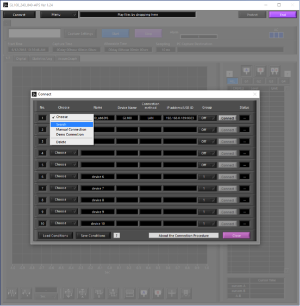Click Connect button for row 1

[228, 118]
